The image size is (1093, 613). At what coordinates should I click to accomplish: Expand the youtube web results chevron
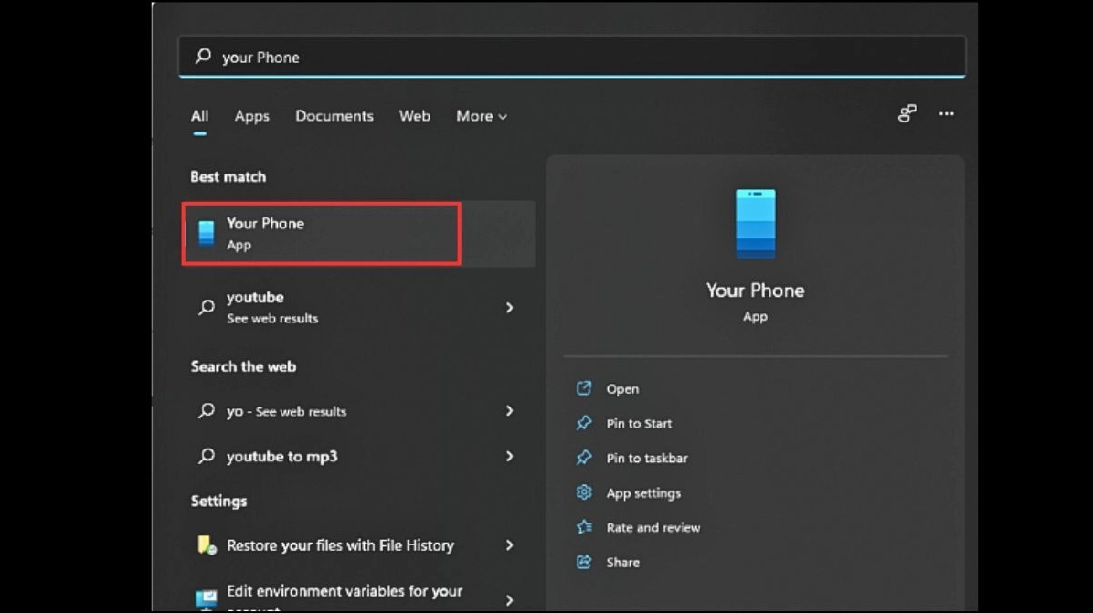tap(509, 308)
